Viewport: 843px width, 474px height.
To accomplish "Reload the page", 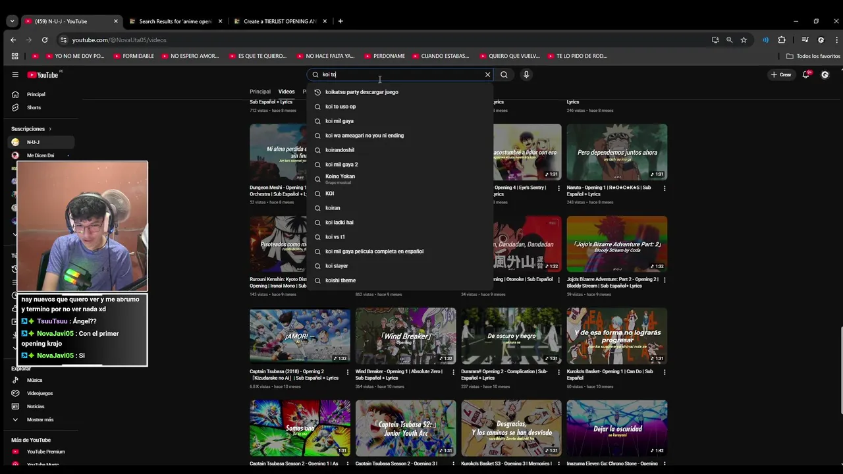I will click(45, 40).
